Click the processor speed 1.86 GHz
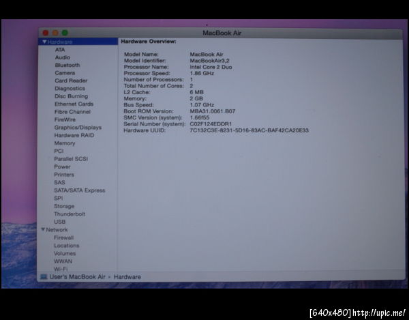The image size is (409, 320). pos(202,73)
